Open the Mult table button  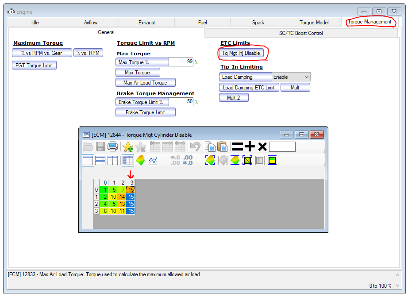coord(295,88)
